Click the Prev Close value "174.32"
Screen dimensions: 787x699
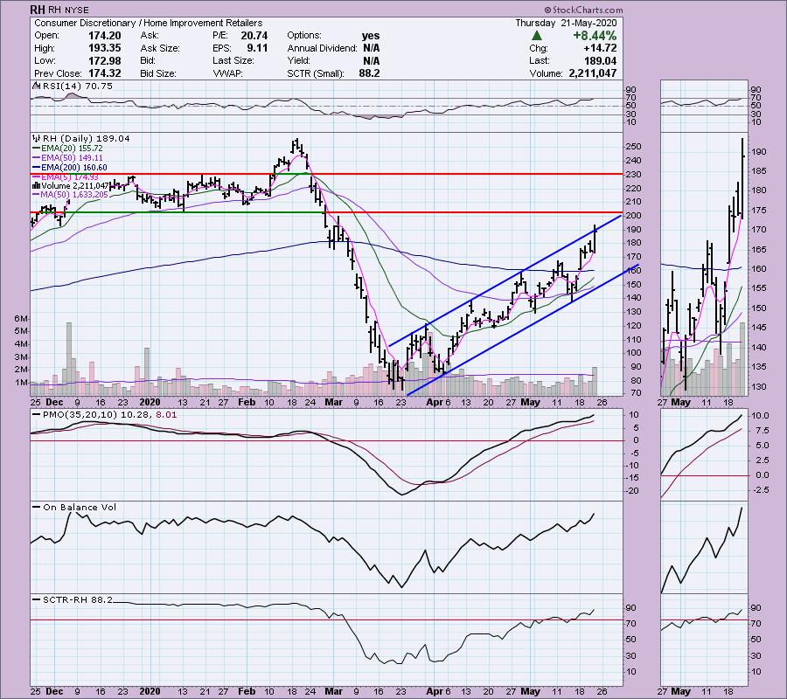tap(104, 73)
